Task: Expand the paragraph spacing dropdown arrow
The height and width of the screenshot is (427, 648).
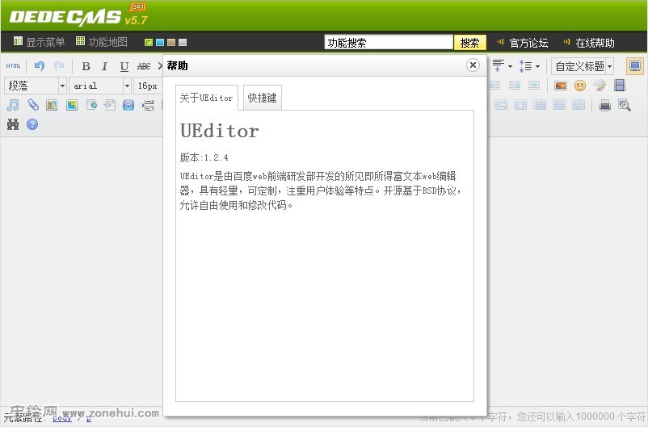Action: coord(510,66)
